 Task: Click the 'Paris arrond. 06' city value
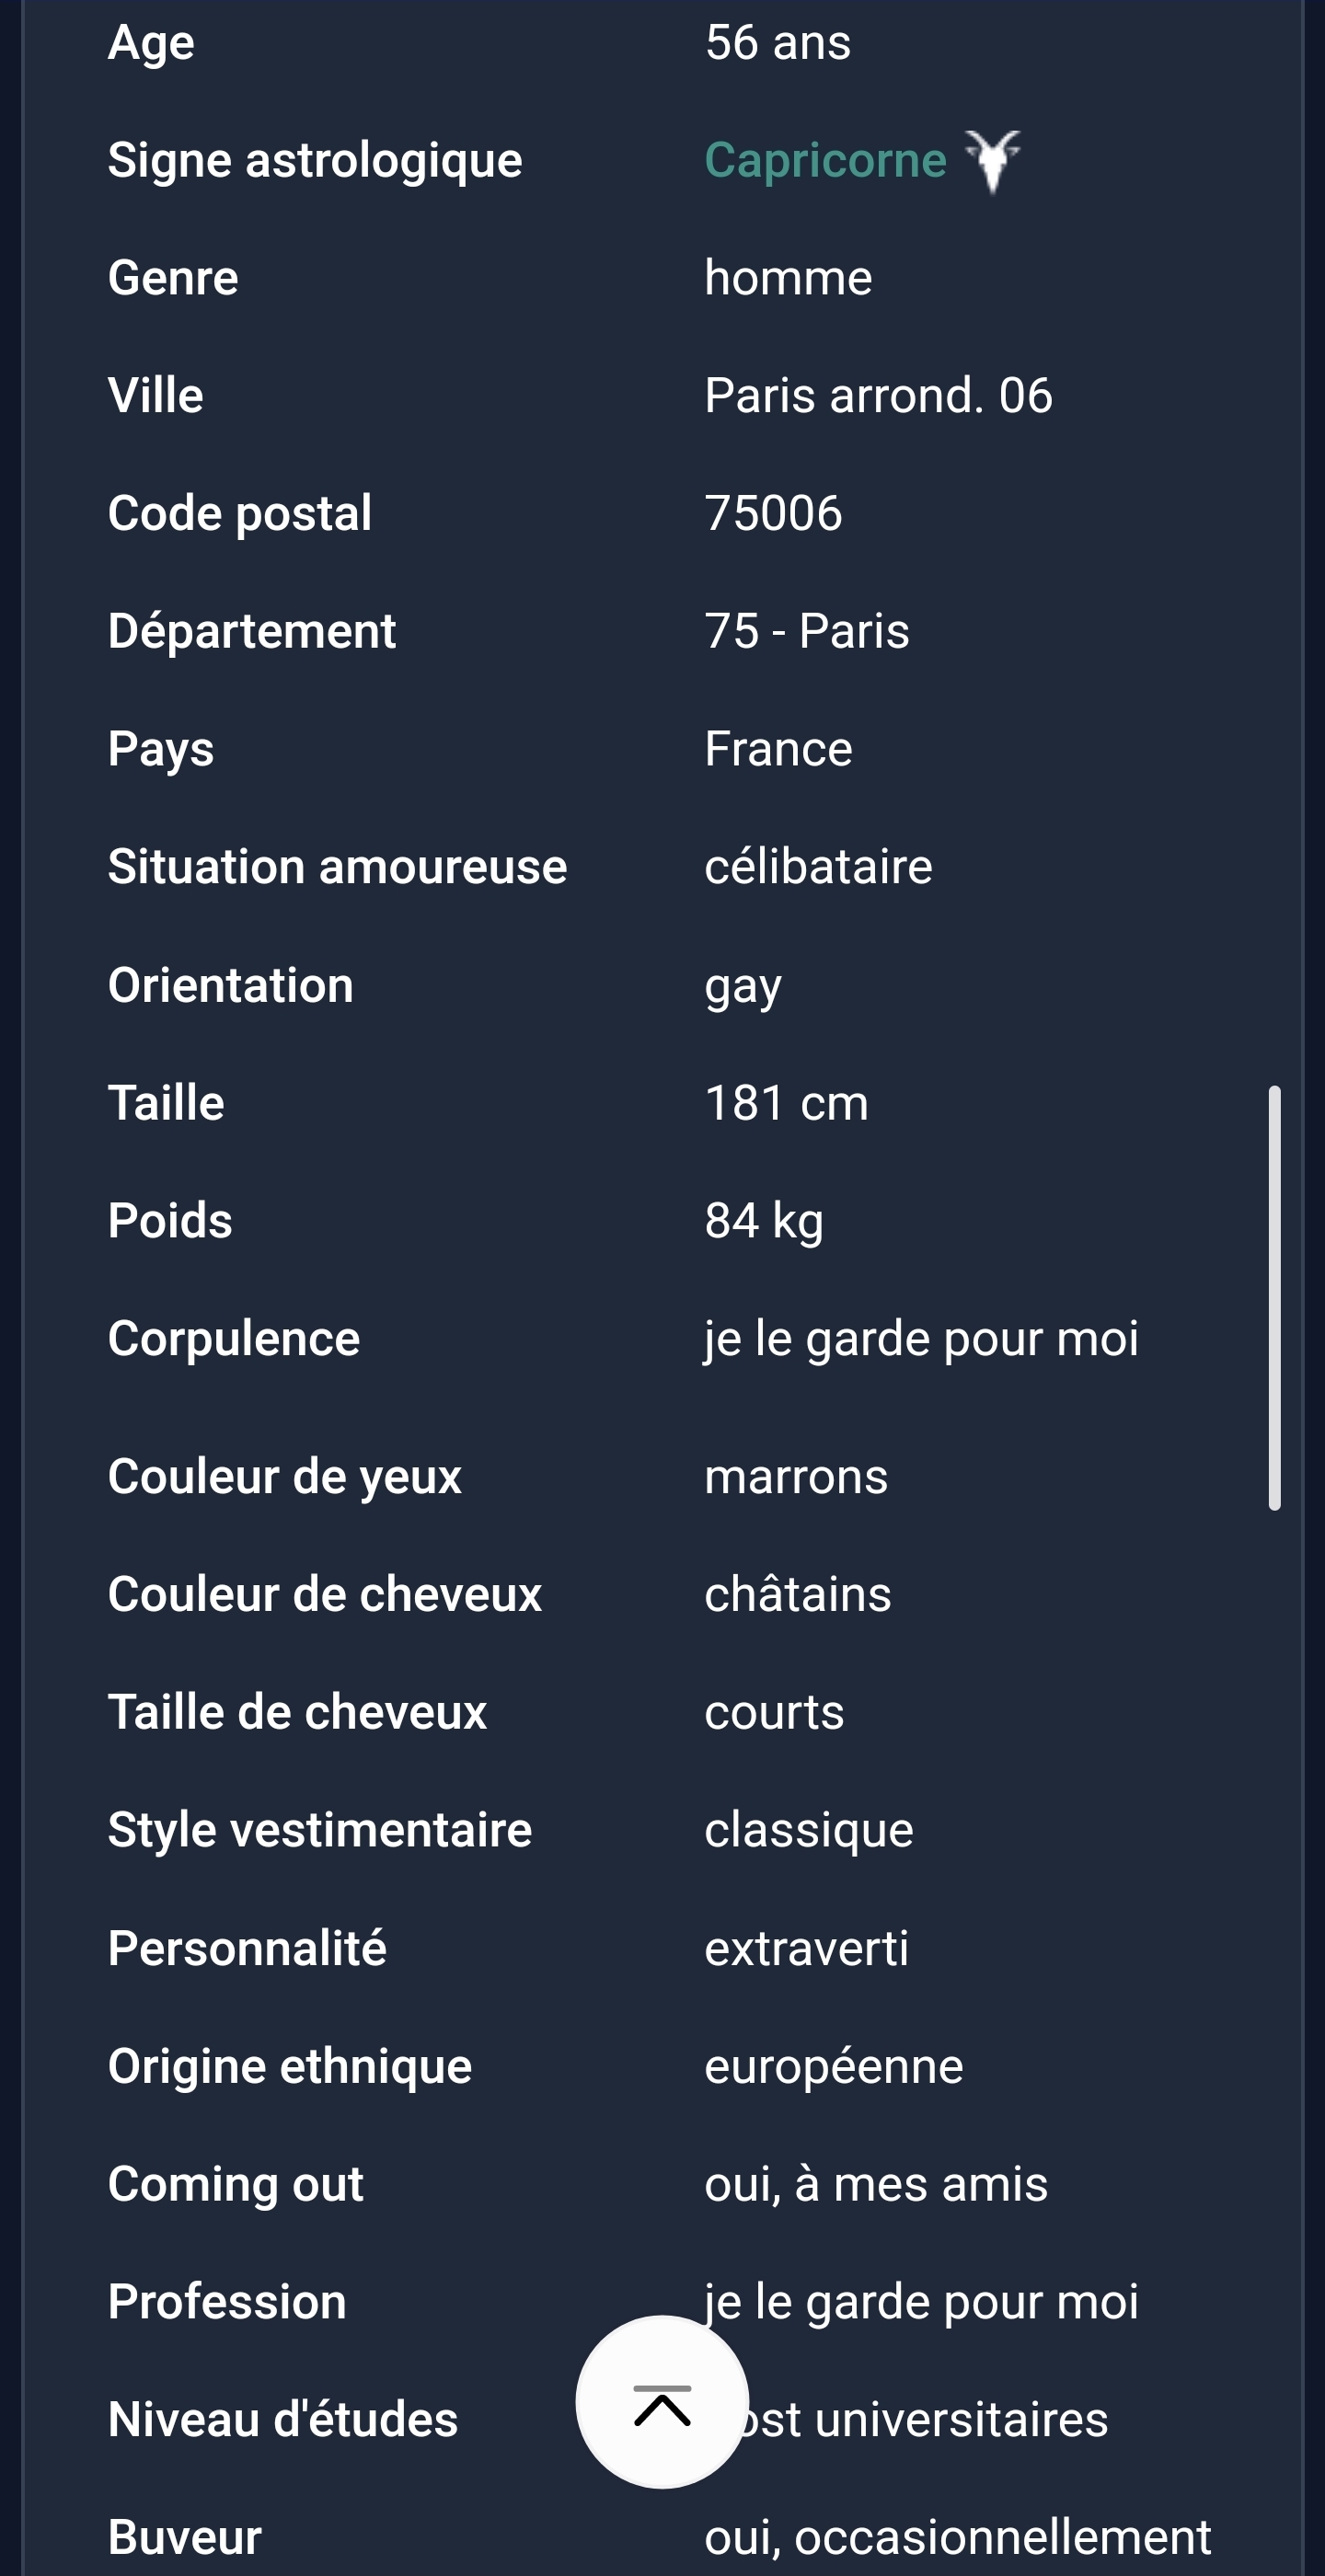tap(877, 395)
